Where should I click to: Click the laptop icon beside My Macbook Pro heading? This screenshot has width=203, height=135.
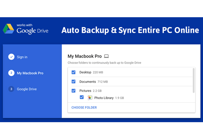(x=106, y=56)
